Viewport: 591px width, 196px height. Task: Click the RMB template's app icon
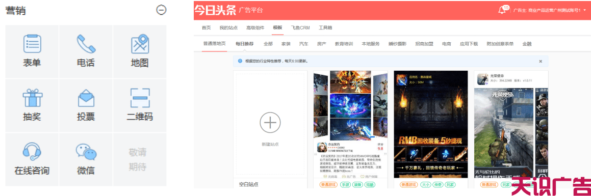402,80
